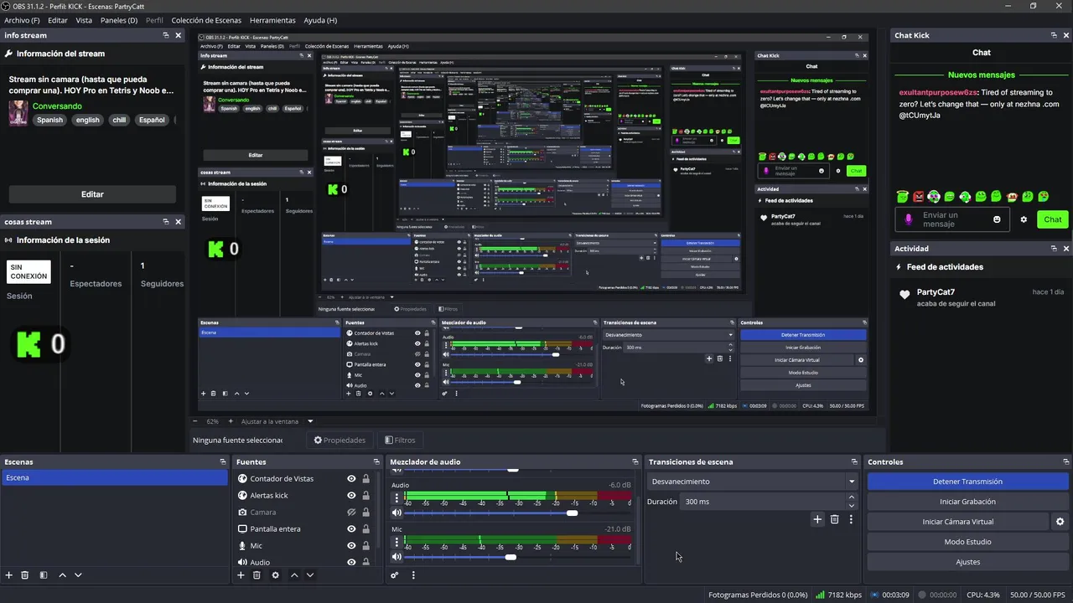The width and height of the screenshot is (1073, 603).
Task: Increase transition duration with up stepper
Action: click(852, 497)
